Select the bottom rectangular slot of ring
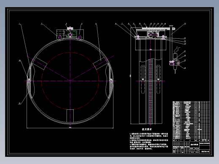This screenshot has height=164, width=219. click(x=70, y=116)
